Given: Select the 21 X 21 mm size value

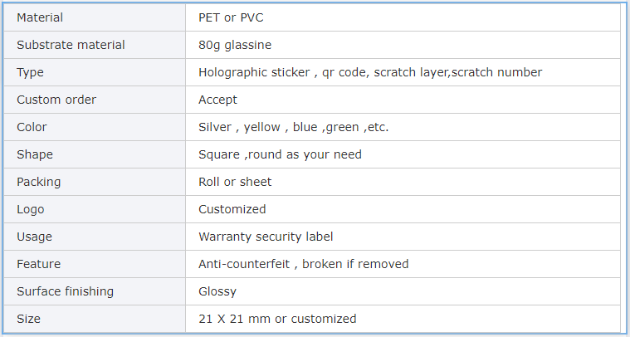Looking at the screenshot, I should [277, 319].
